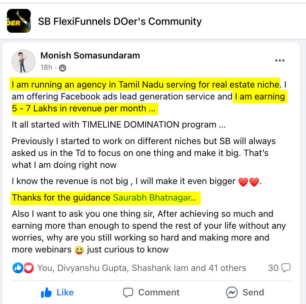Toggle the blue Like label off
The image size is (306, 304).
[x=65, y=292]
